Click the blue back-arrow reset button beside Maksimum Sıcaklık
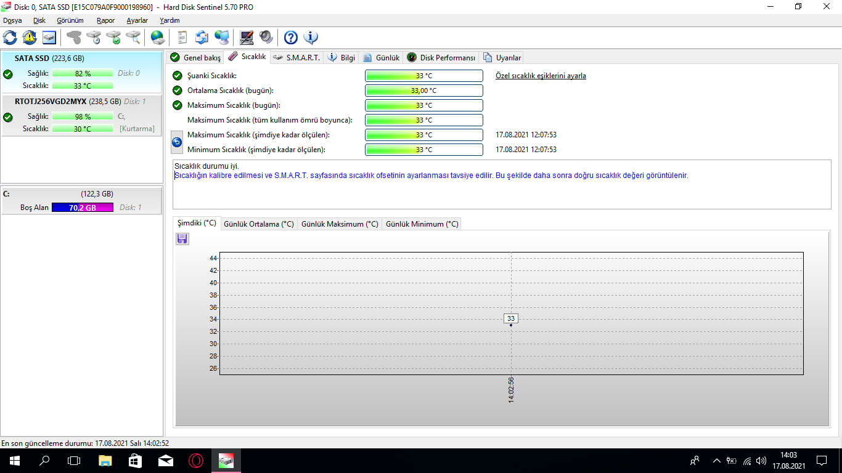The width and height of the screenshot is (842, 473). tap(177, 142)
